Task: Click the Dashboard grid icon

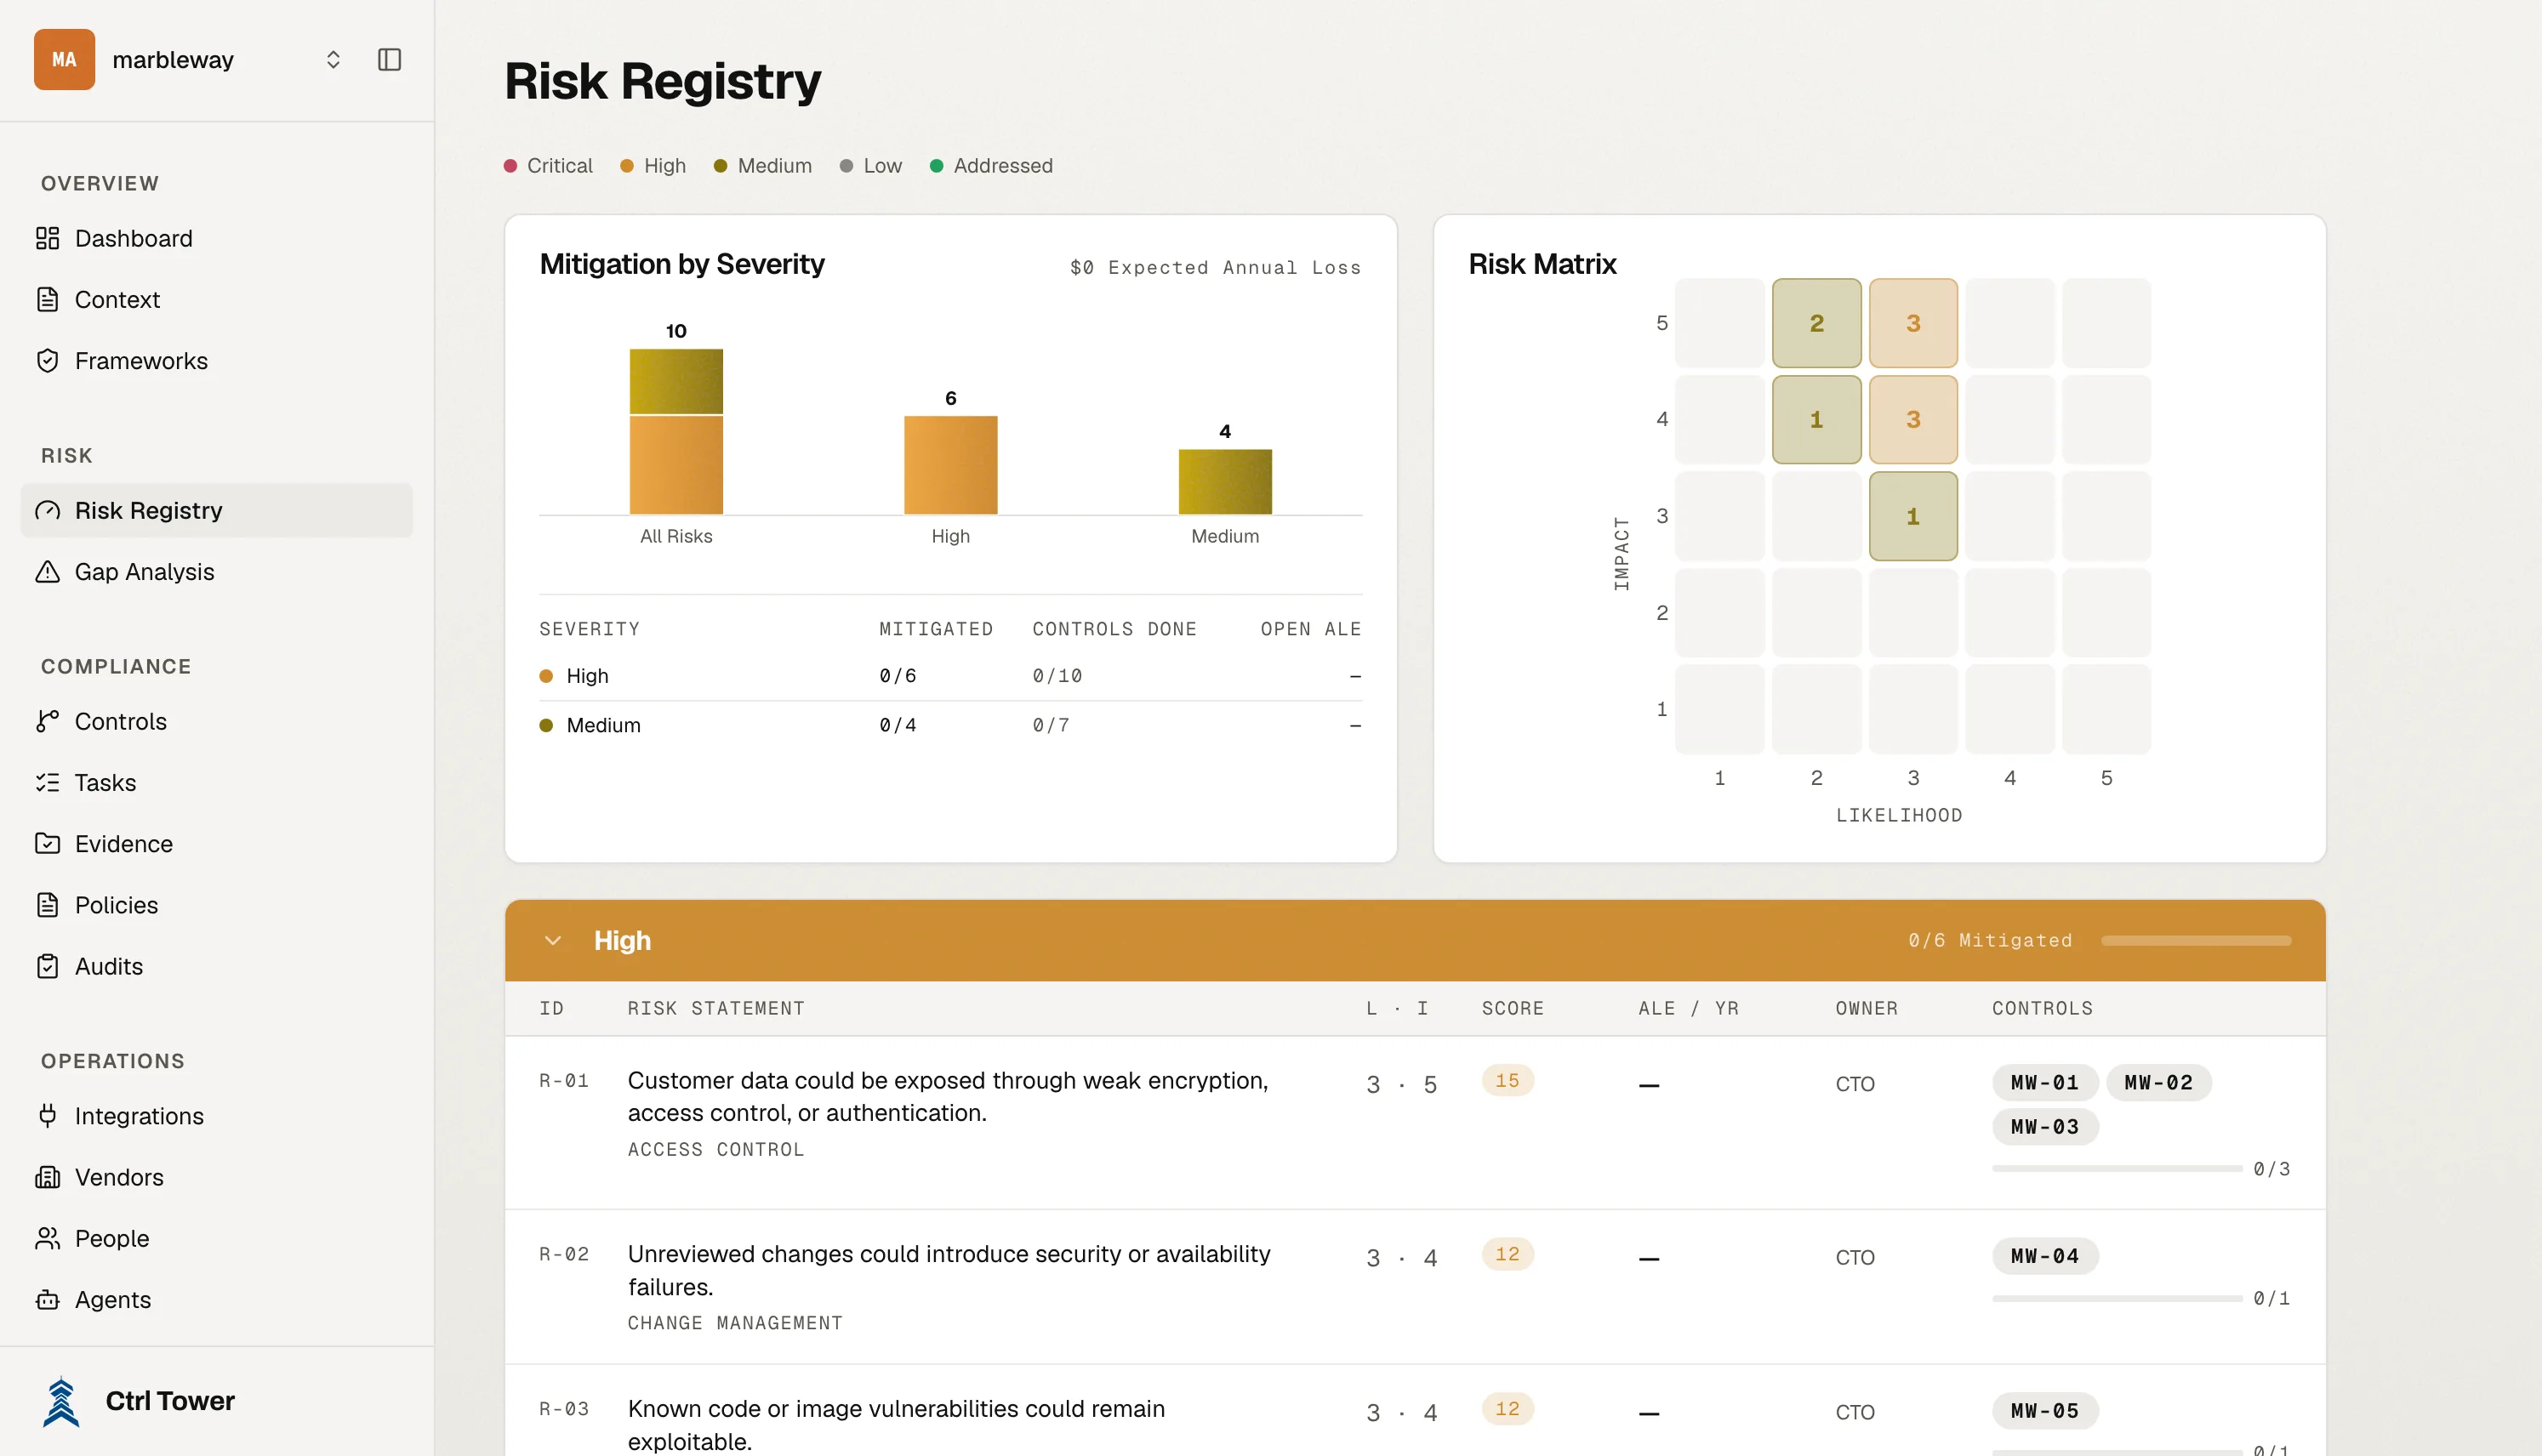Action: click(47, 238)
